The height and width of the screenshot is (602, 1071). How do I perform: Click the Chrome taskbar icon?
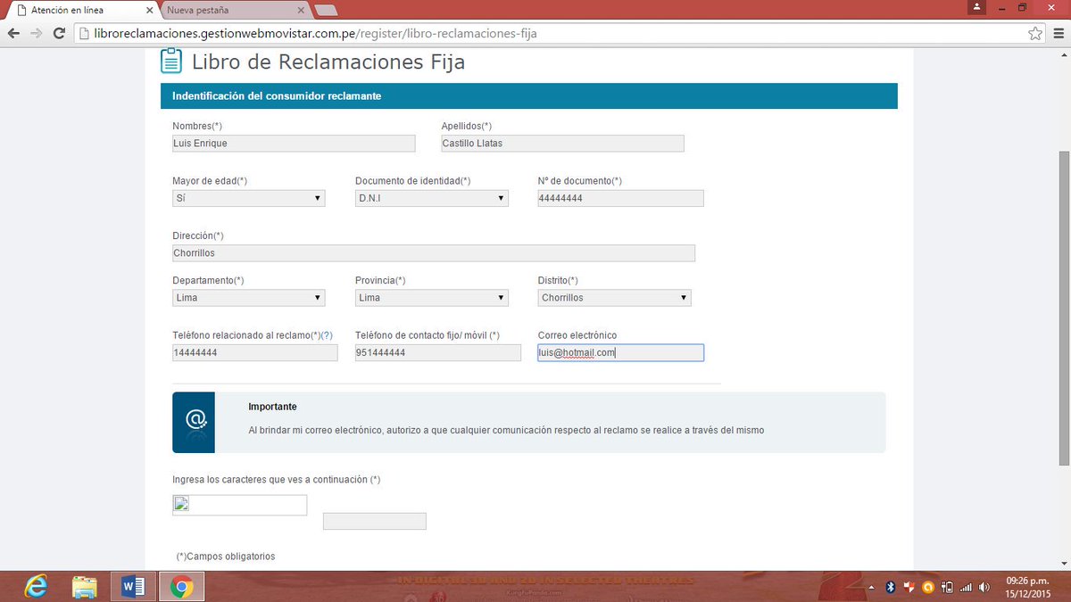coord(181,586)
